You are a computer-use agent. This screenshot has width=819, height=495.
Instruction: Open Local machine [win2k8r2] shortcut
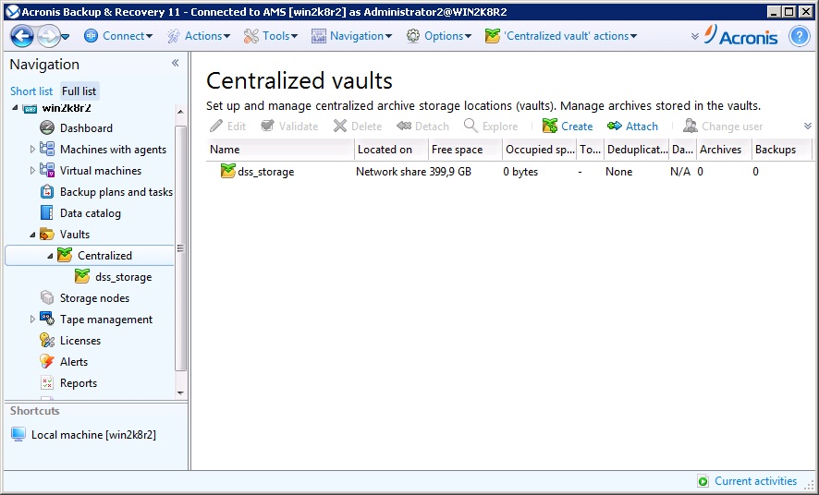83,434
